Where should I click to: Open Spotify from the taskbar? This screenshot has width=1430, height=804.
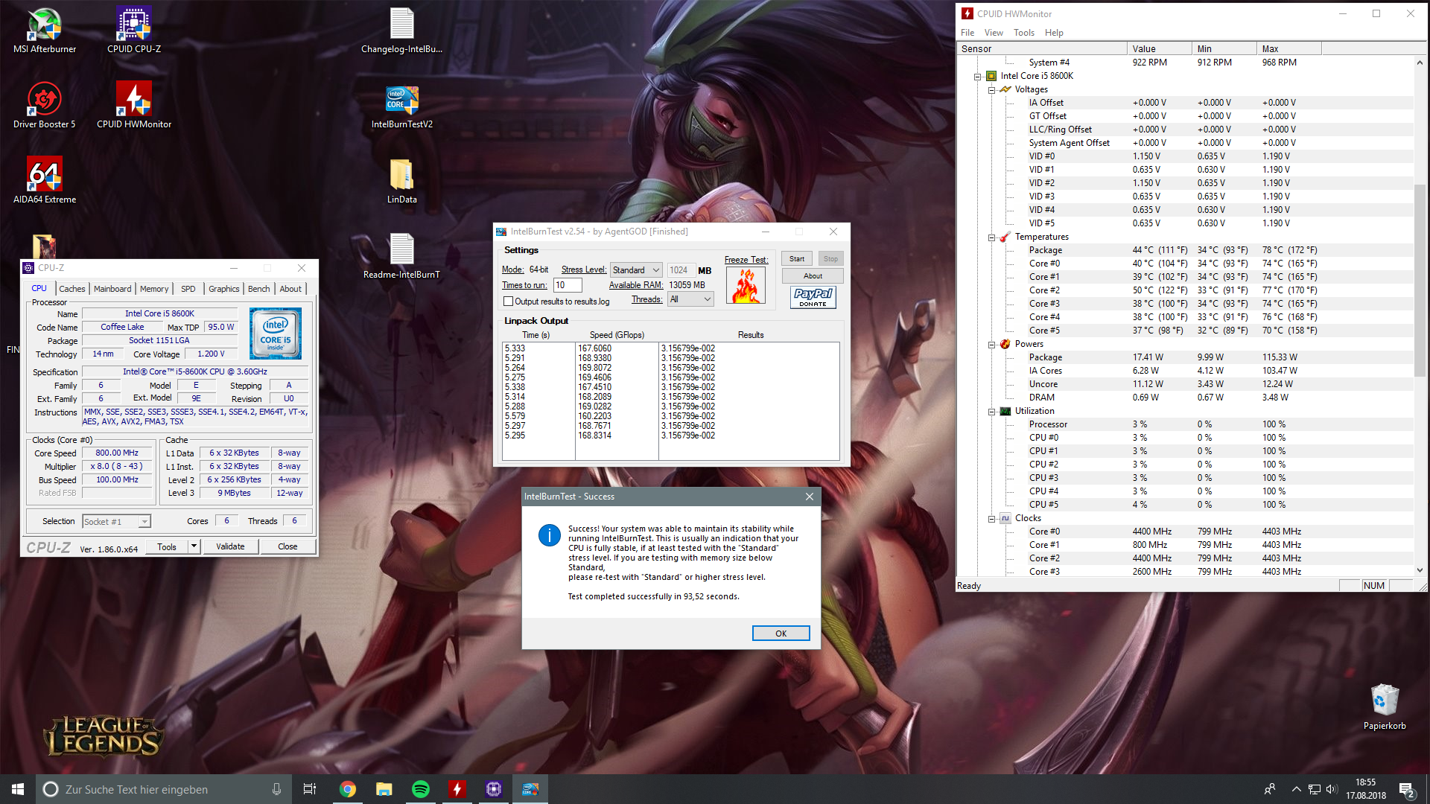(x=421, y=789)
